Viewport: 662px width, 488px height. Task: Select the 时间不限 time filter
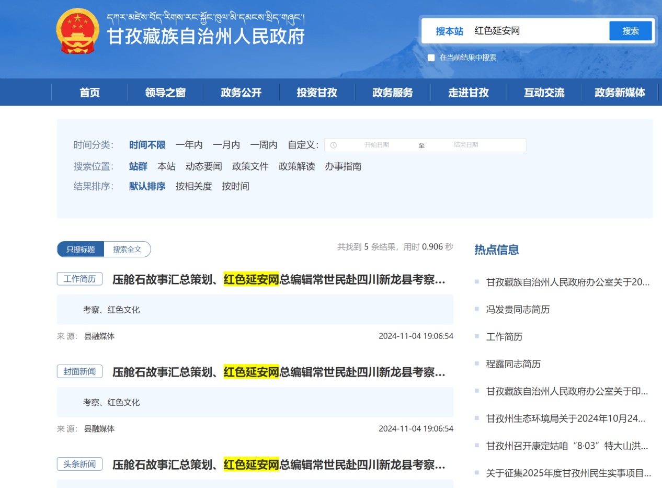147,145
